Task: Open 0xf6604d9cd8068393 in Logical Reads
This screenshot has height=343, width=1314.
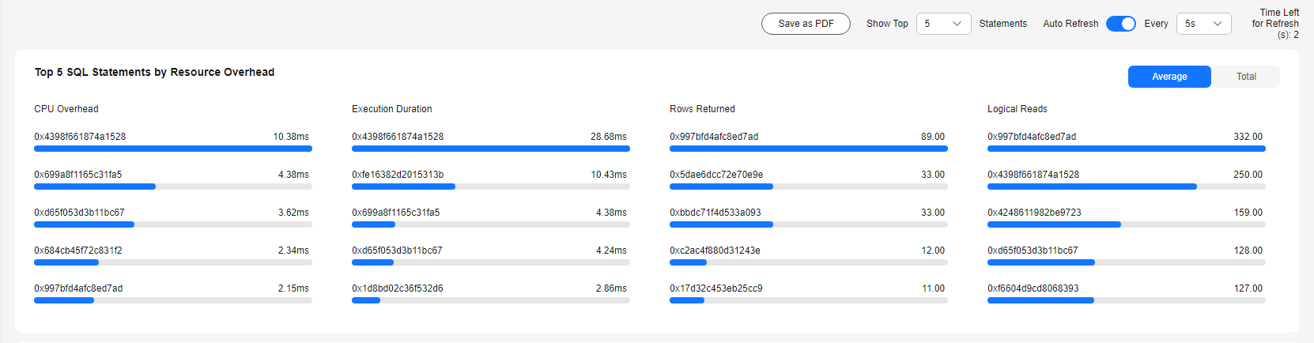Action: (1033, 288)
